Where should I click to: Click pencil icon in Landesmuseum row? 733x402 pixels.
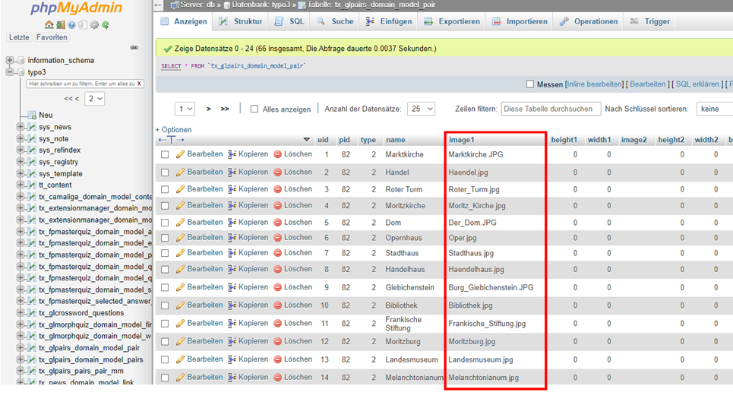[180, 359]
